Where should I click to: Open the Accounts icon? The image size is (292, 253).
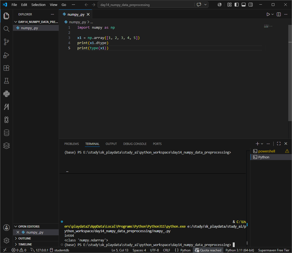point(6,228)
